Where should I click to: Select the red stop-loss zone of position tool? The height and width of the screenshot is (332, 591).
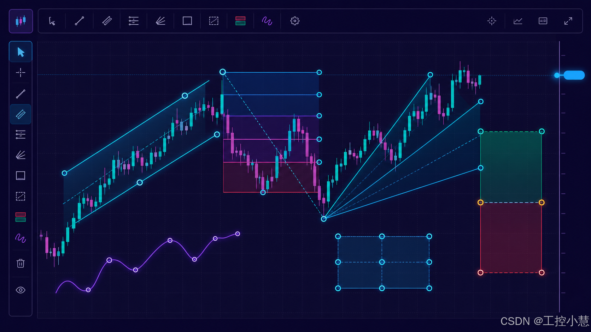coord(511,237)
